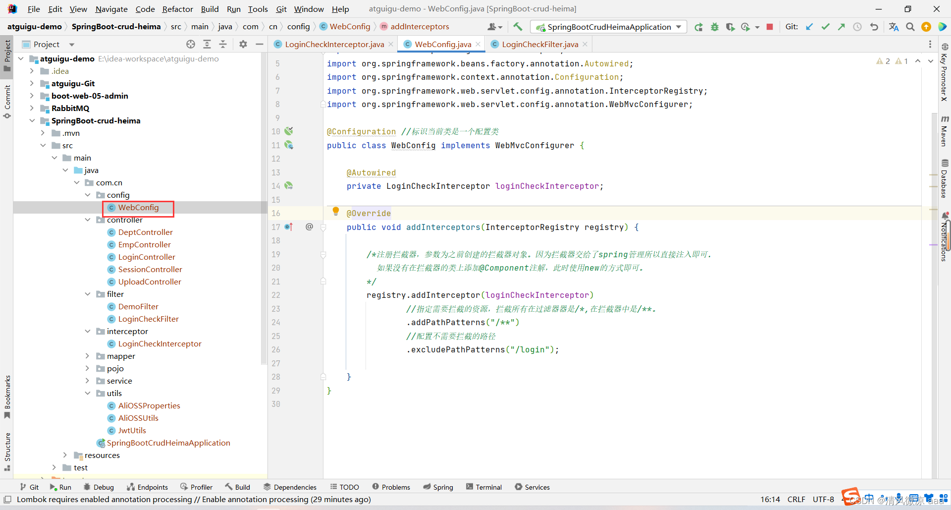
Task: Open Spring tool window at bottom
Action: click(x=438, y=487)
